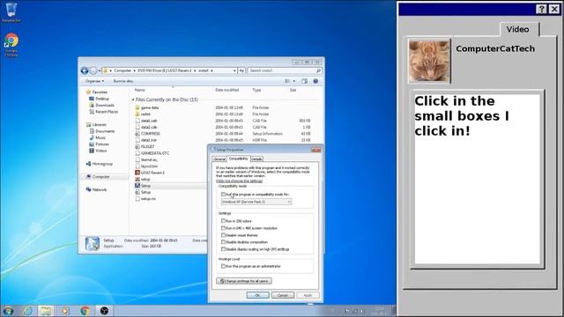Viewport: 564px width, 317px height.
Task: Select the GAMEDATA.GTC file
Action: pos(155,153)
